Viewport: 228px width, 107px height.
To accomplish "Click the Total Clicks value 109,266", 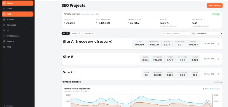I will (x=70, y=23).
